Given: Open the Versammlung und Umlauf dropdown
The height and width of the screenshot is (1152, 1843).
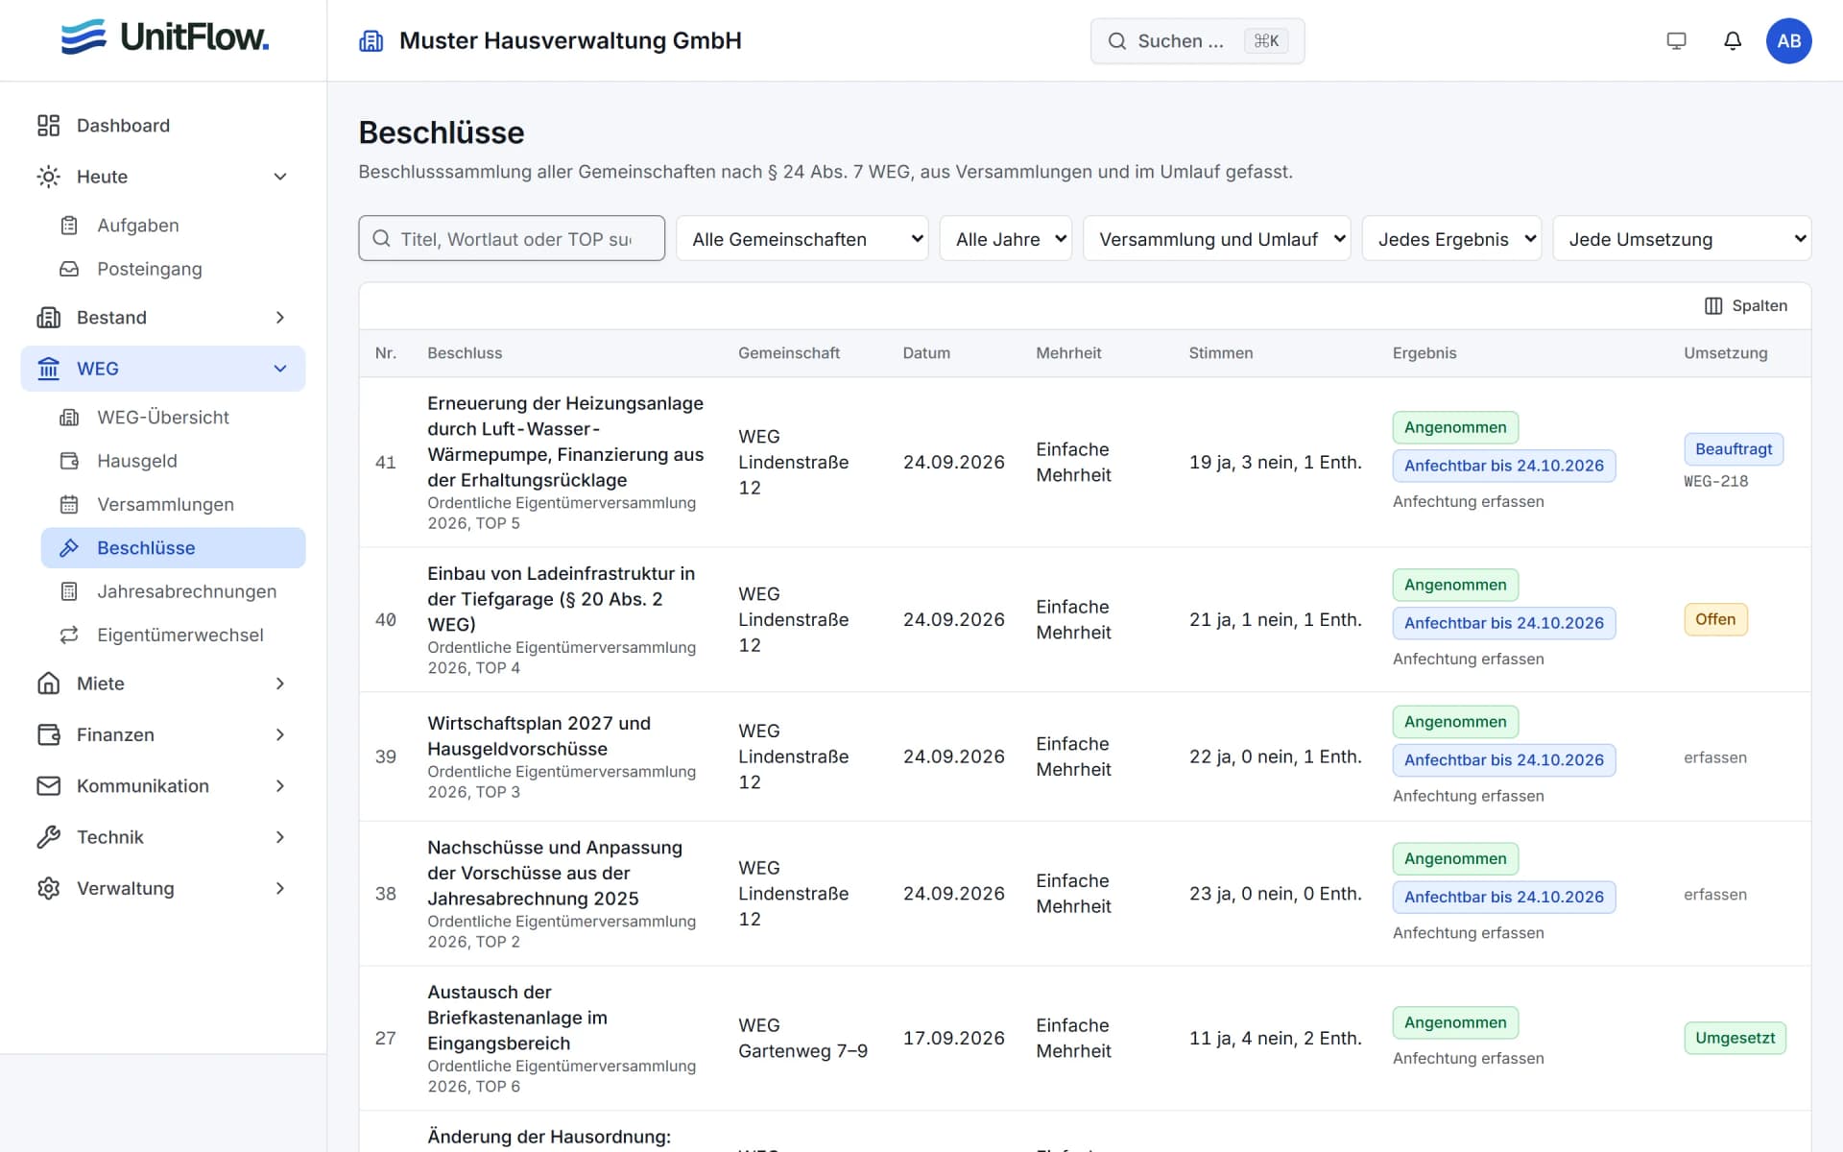Looking at the screenshot, I should 1216,239.
